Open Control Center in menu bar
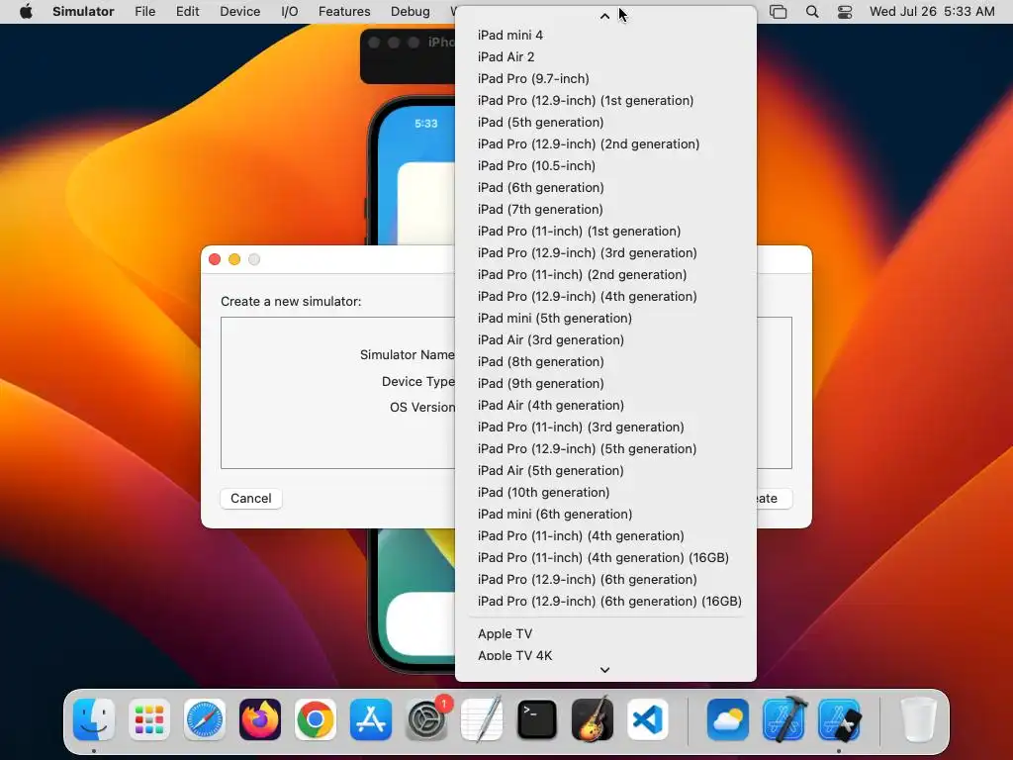Image resolution: width=1013 pixels, height=760 pixels. (845, 12)
